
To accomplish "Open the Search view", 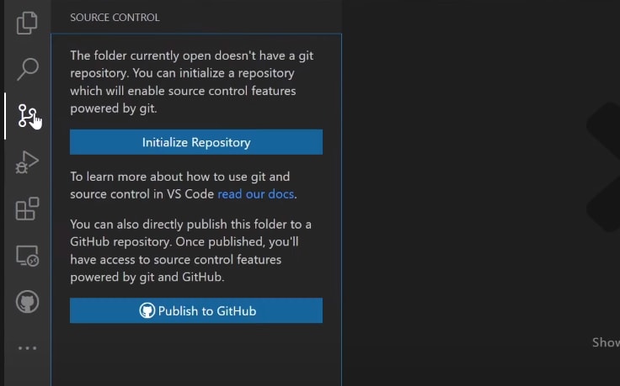I will [27, 69].
